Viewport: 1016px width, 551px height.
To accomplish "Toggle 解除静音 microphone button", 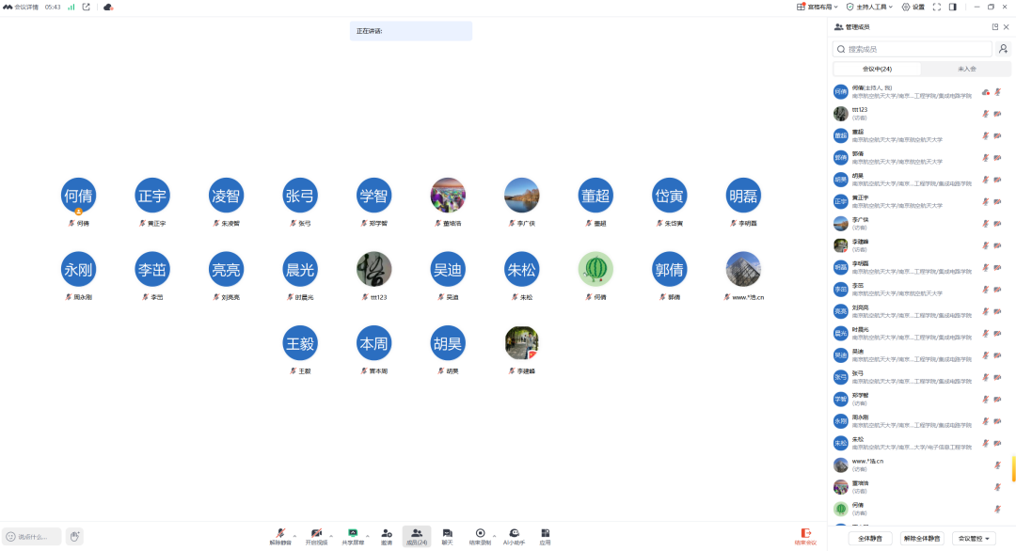I will 280,533.
